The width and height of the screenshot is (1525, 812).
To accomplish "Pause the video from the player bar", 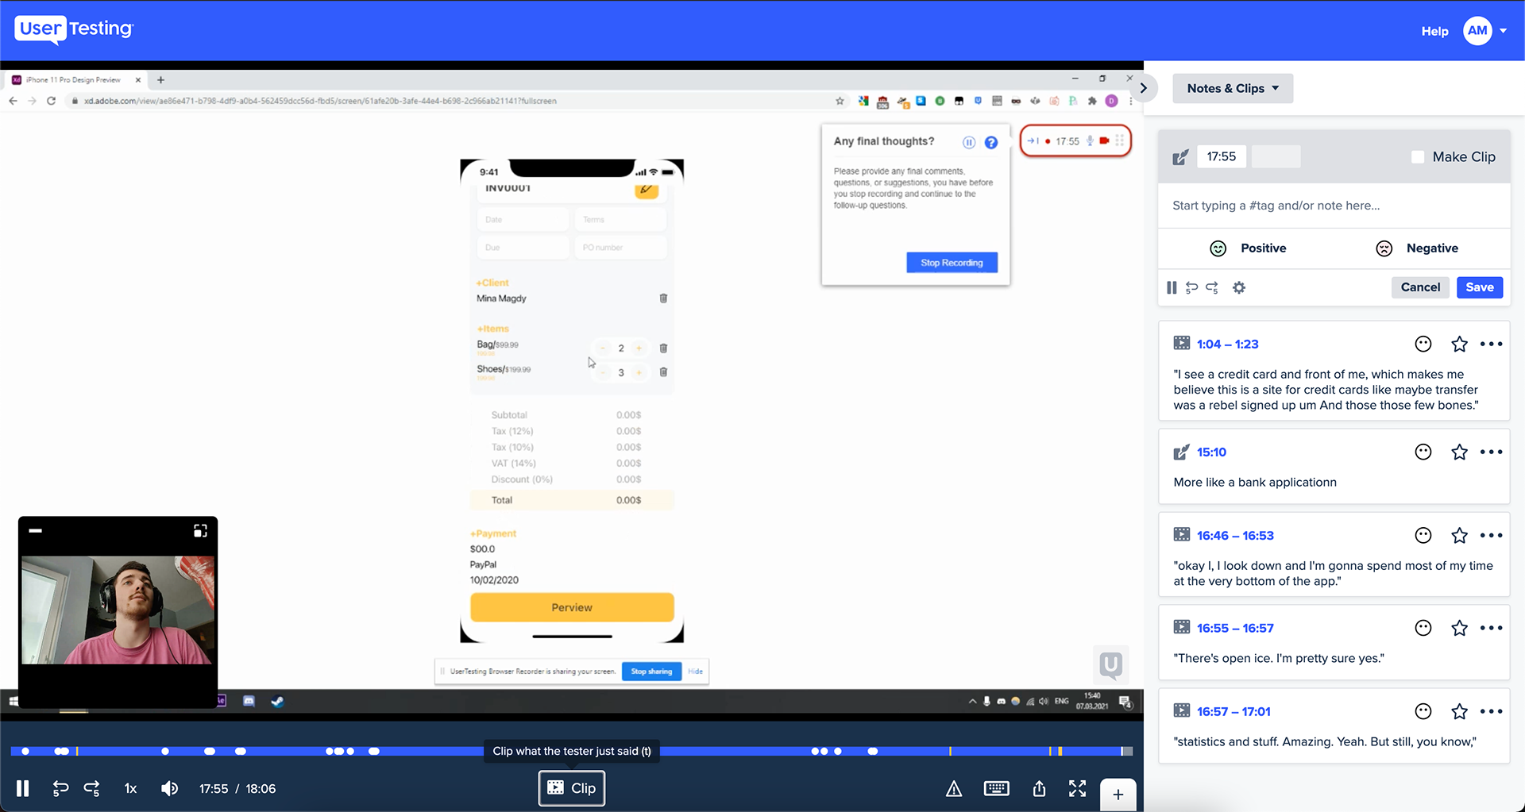I will coord(22,788).
